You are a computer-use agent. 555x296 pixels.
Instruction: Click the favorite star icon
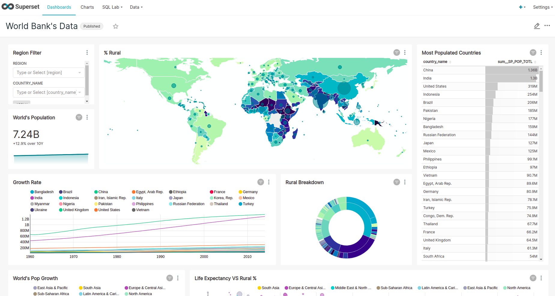116,26
